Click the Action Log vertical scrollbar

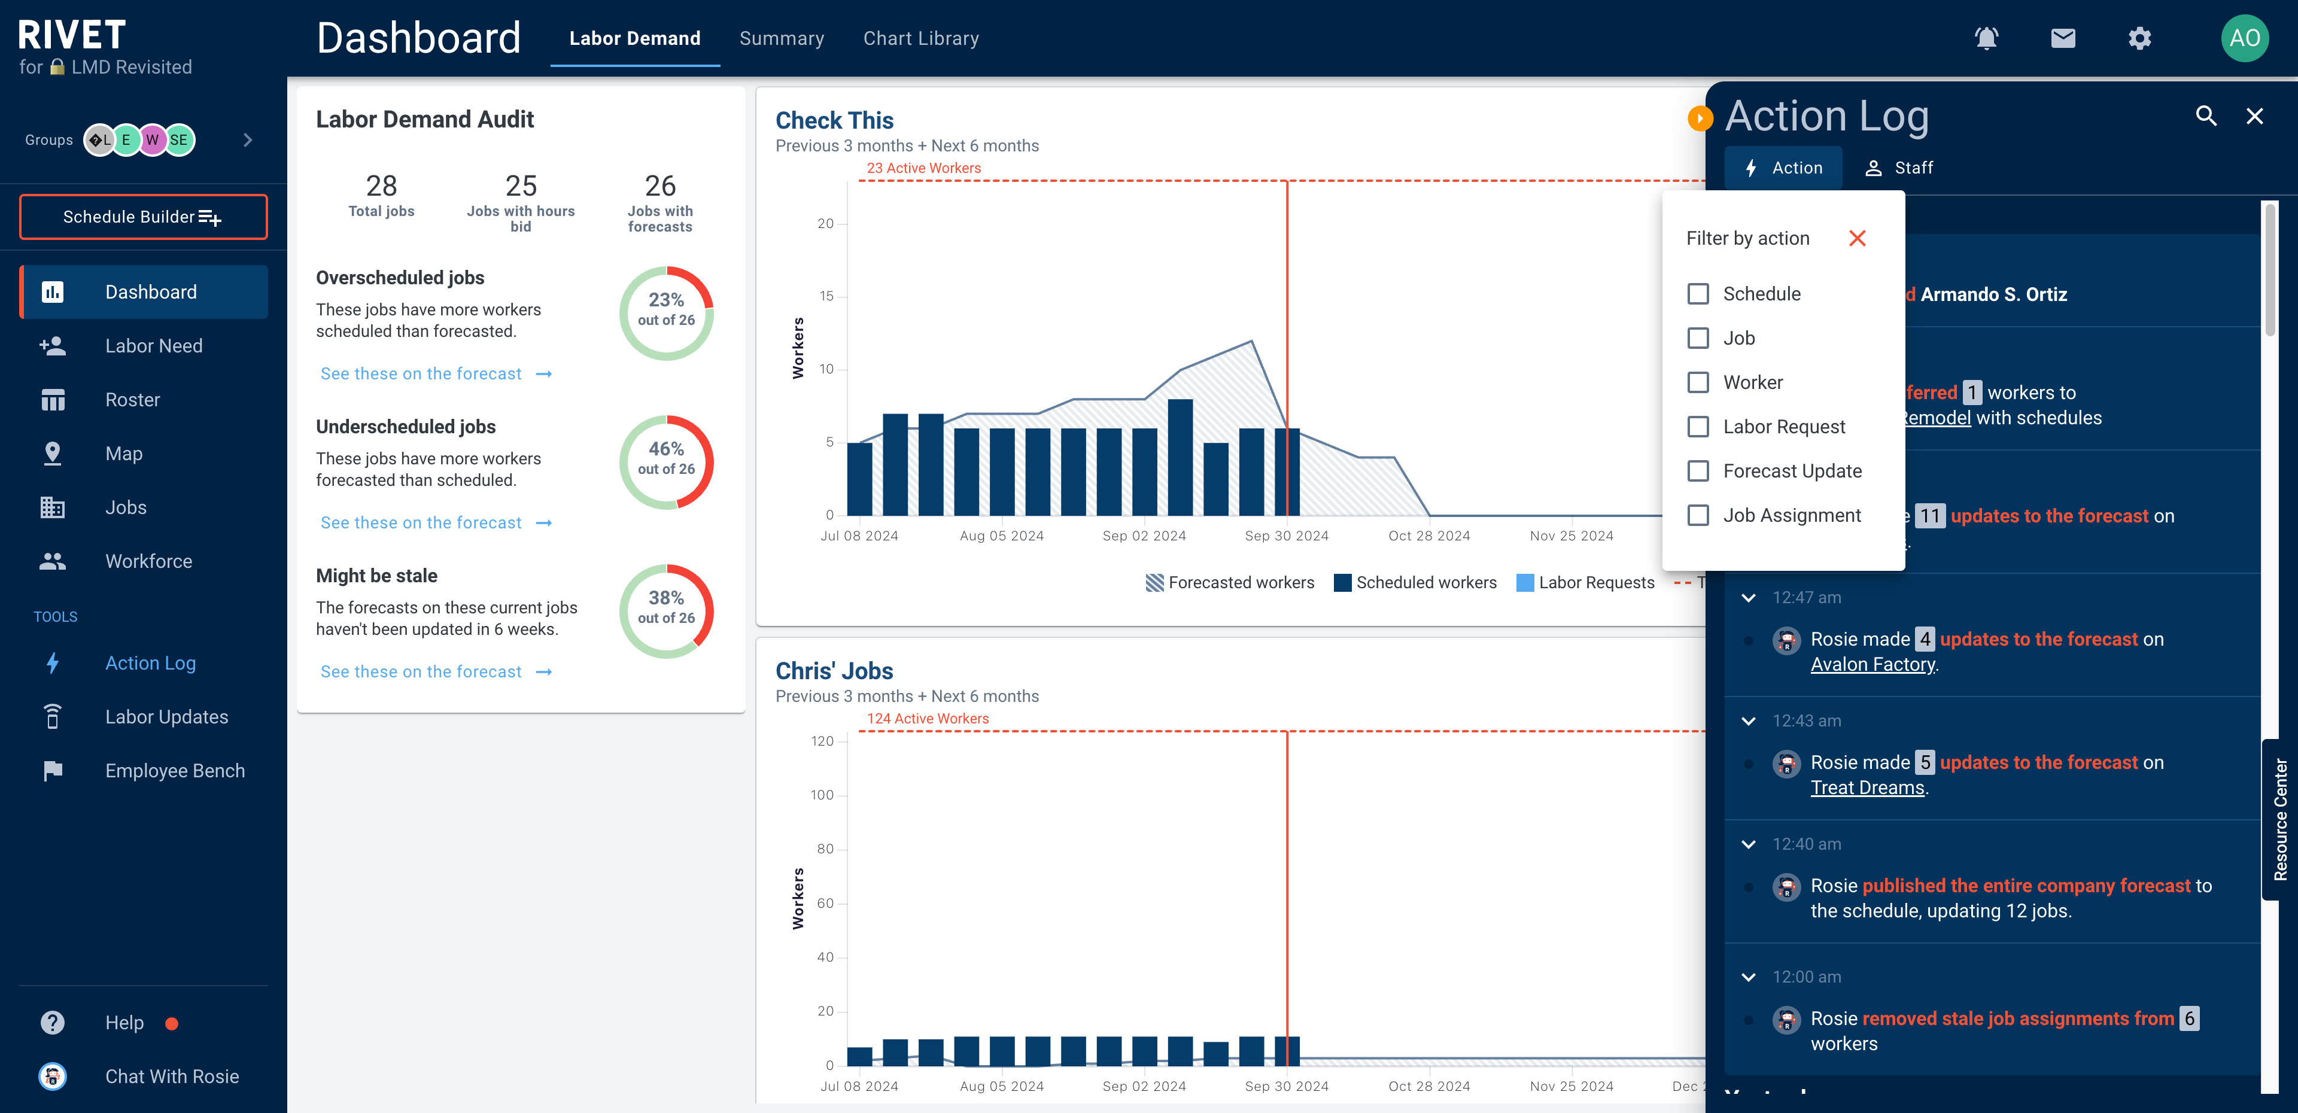click(x=2270, y=271)
